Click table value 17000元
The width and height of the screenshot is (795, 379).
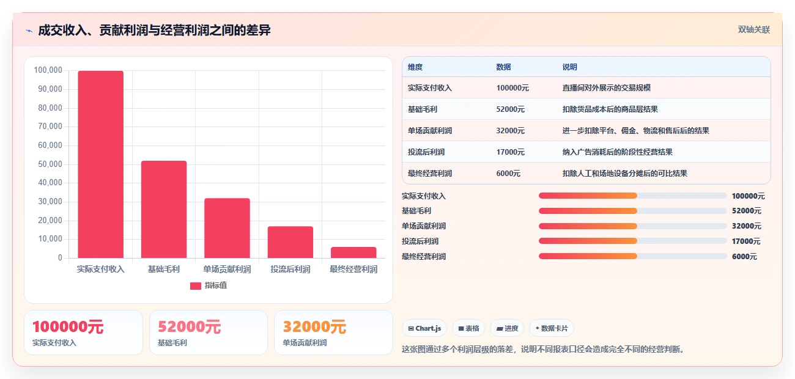pyautogui.click(x=511, y=152)
